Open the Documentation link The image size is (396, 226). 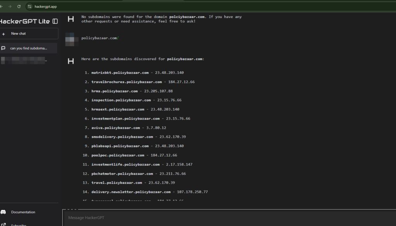tap(23, 212)
